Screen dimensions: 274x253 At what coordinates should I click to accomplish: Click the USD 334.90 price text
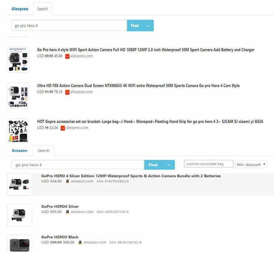[51, 181]
